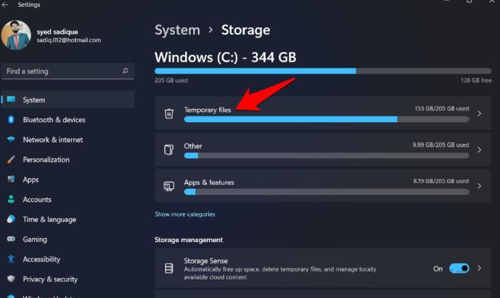
Task: Open Storage Sense details chevron
Action: [479, 269]
